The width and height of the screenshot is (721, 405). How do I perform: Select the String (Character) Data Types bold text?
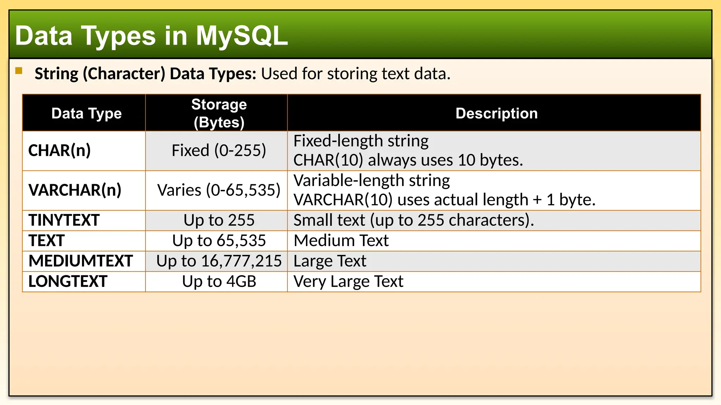click(145, 74)
